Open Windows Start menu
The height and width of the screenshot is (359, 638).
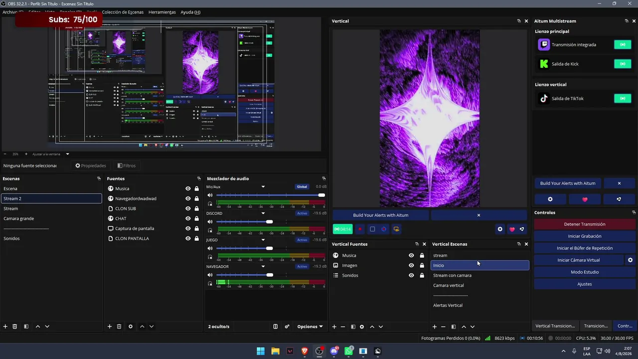(261, 351)
